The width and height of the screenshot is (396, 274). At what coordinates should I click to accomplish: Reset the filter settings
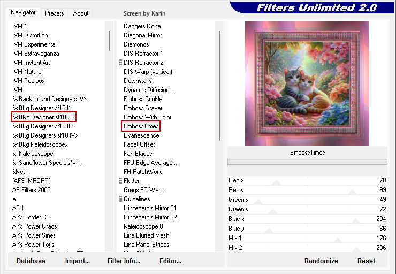tap(366, 261)
